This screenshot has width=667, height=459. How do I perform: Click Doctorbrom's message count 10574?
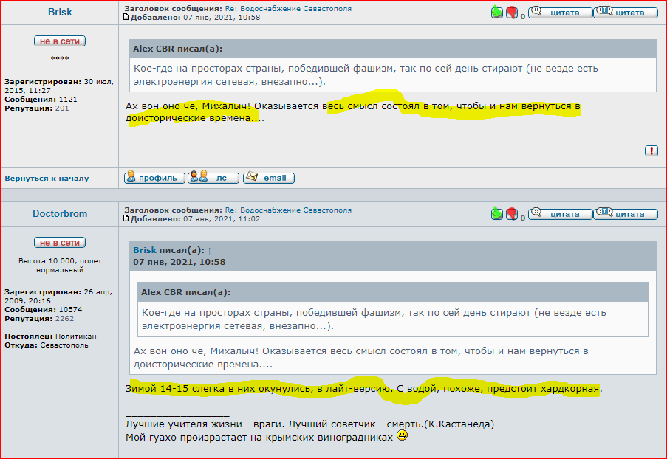70,309
